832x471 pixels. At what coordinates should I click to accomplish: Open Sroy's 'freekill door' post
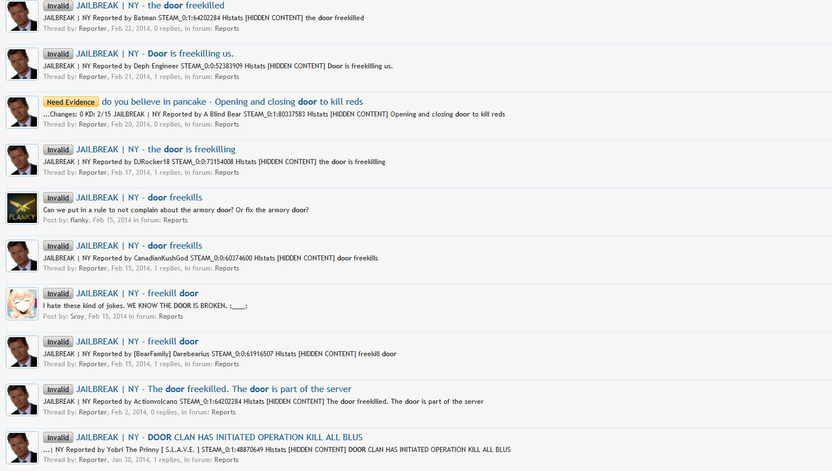137,293
